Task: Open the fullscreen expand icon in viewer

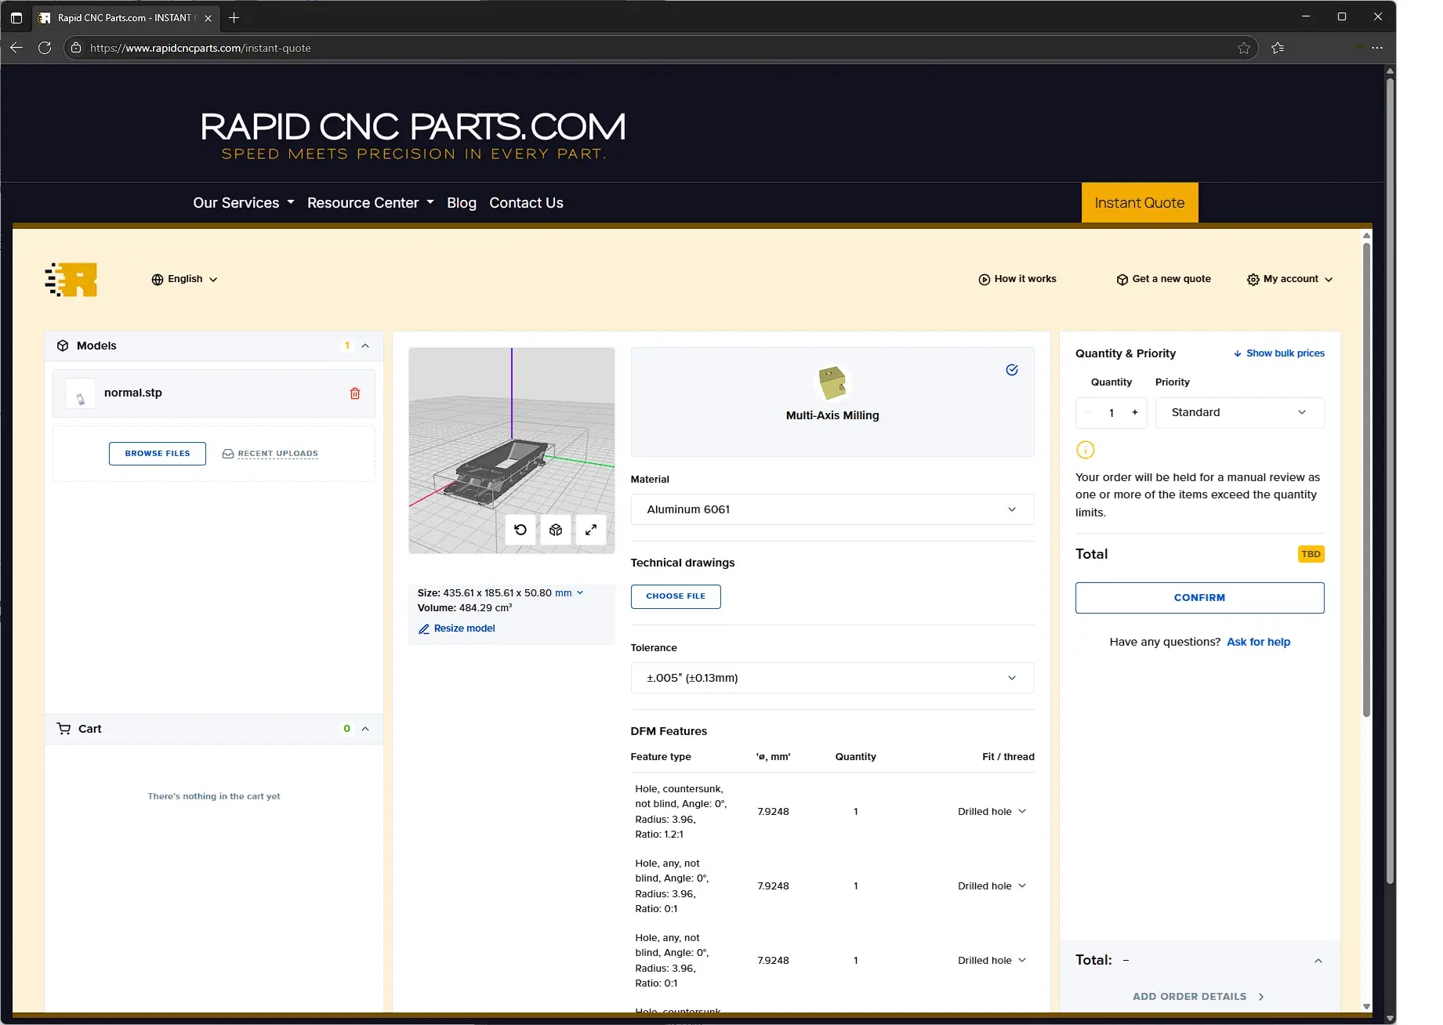Action: (x=591, y=530)
